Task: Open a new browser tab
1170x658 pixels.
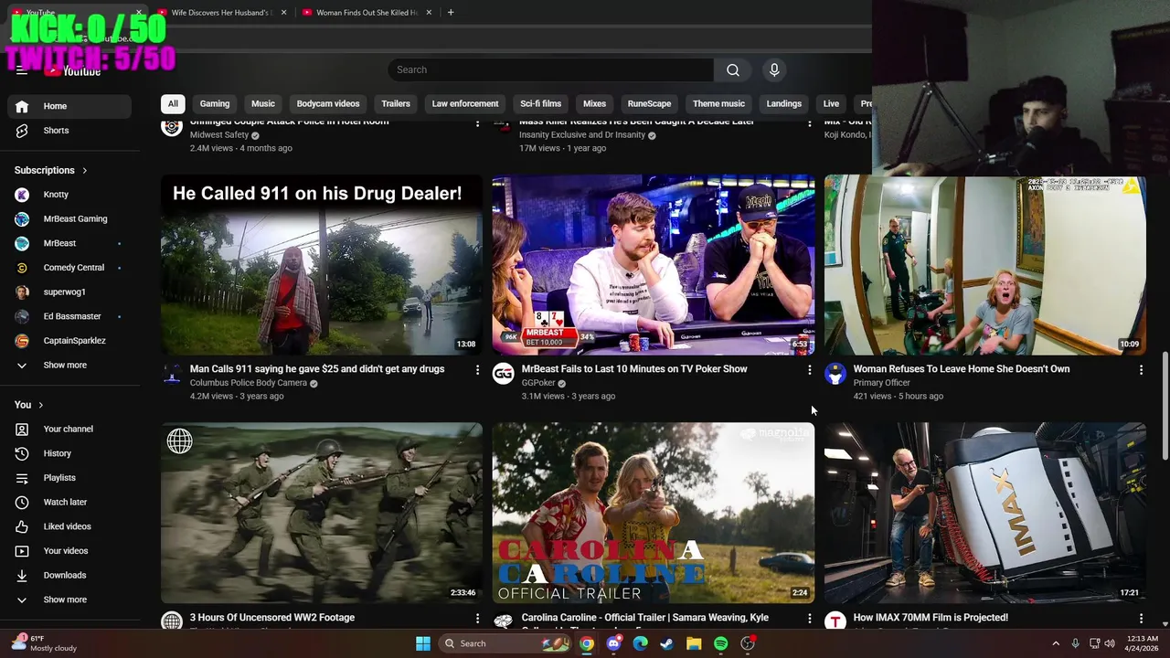Action: (x=451, y=13)
